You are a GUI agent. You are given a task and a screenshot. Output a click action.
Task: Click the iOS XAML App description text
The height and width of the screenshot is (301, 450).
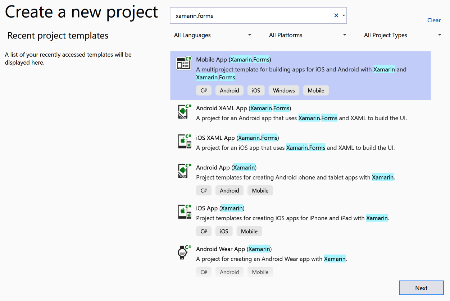pyautogui.click(x=295, y=148)
